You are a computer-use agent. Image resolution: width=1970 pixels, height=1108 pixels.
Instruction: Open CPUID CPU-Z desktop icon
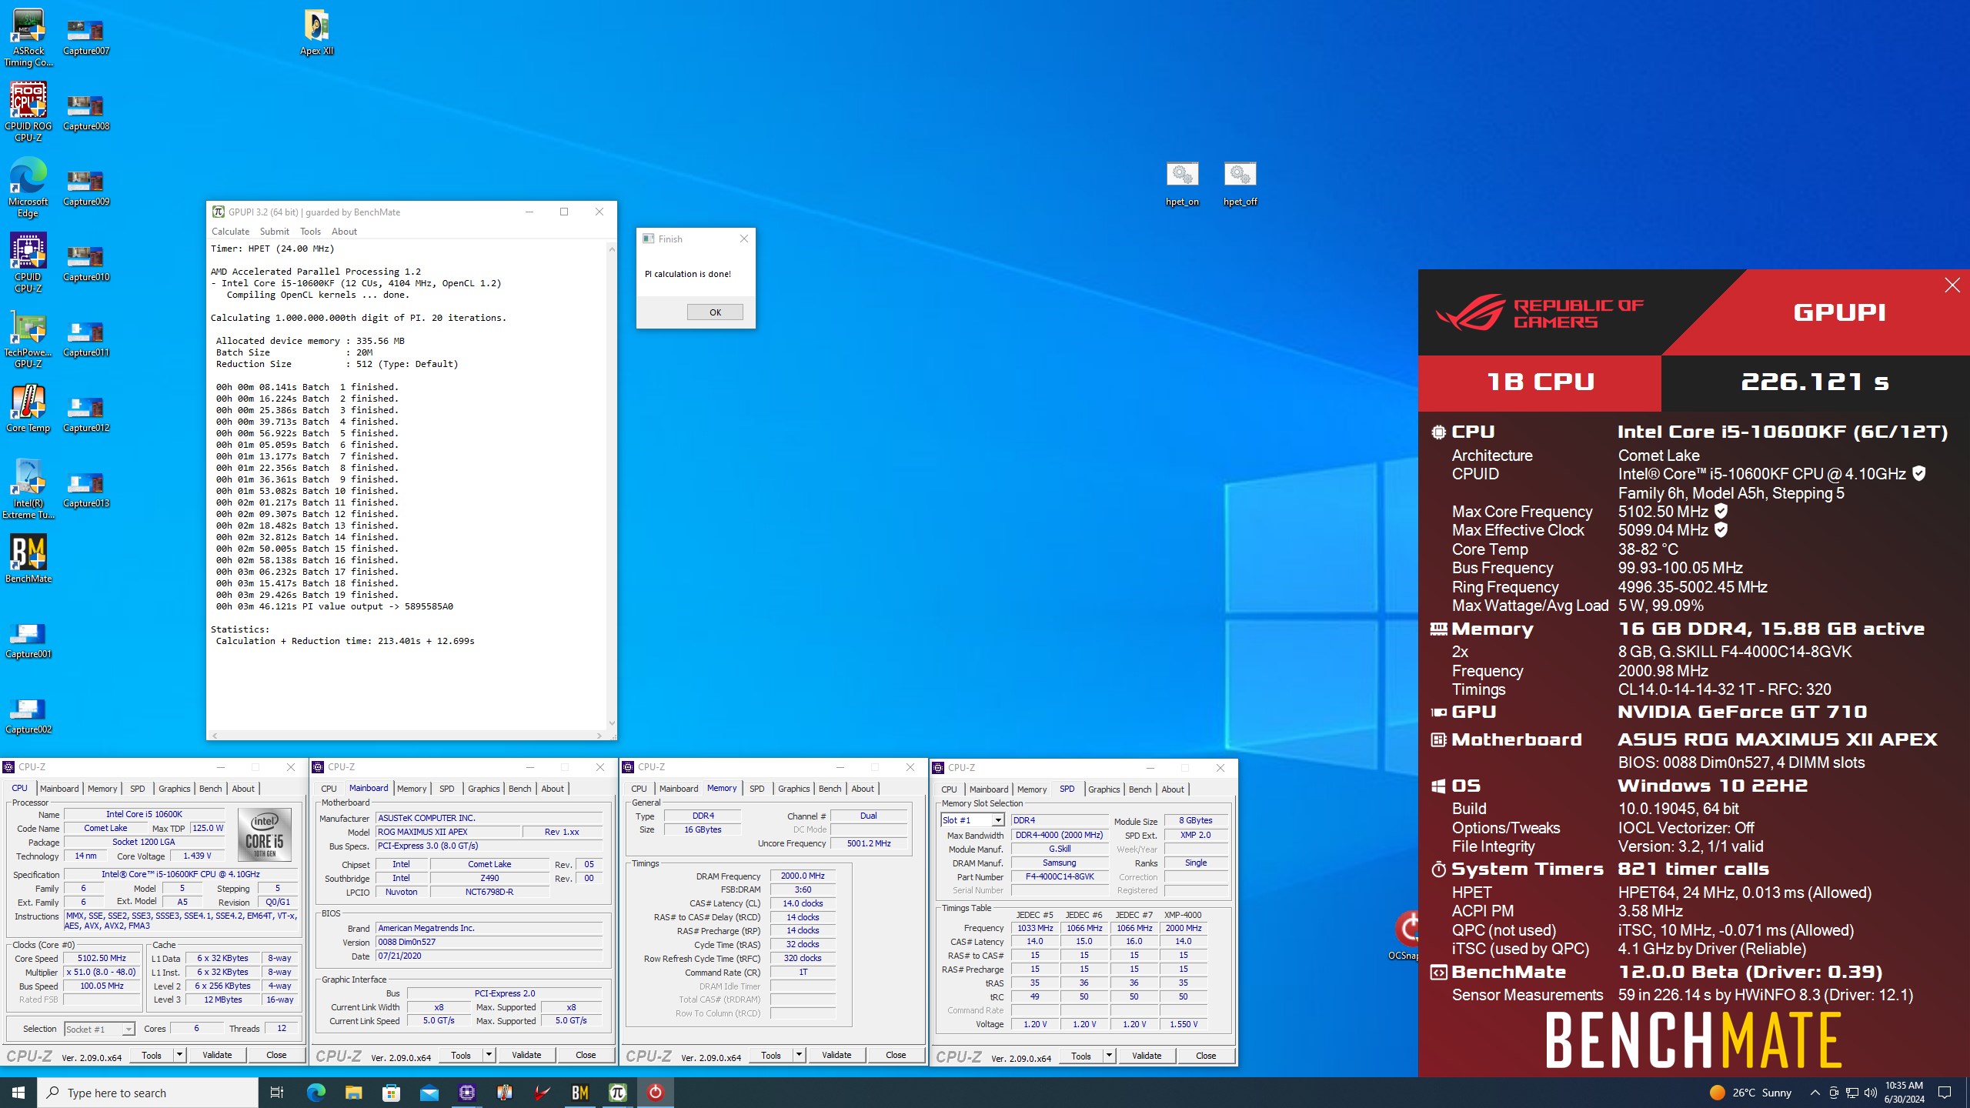click(x=28, y=263)
